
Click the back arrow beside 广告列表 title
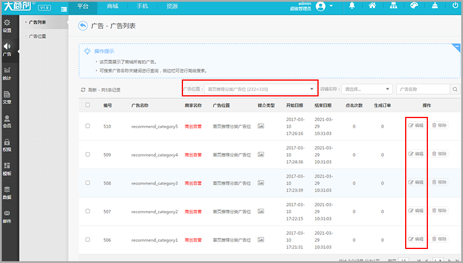tap(83, 26)
